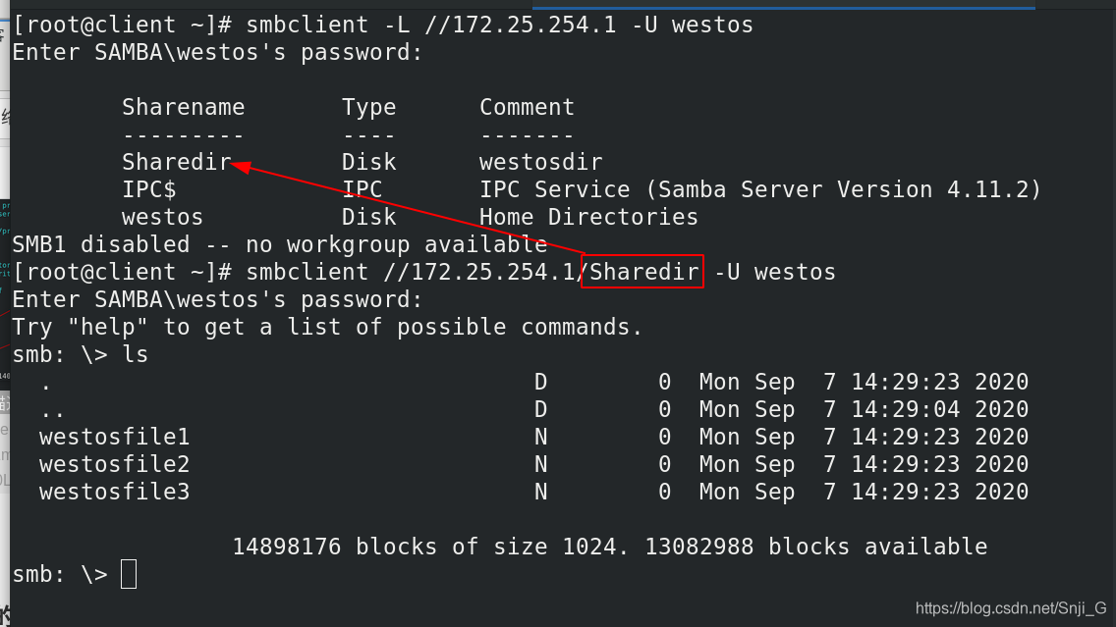The image size is (1116, 627).
Task: Click the Home Directories comment
Action: coord(588,217)
